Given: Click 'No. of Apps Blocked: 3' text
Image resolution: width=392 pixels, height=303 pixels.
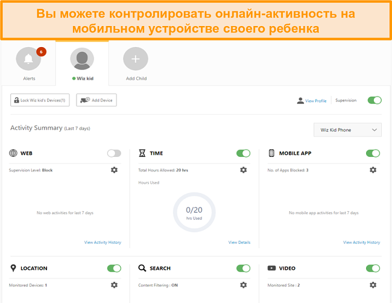Looking at the screenshot, I should tap(288, 170).
